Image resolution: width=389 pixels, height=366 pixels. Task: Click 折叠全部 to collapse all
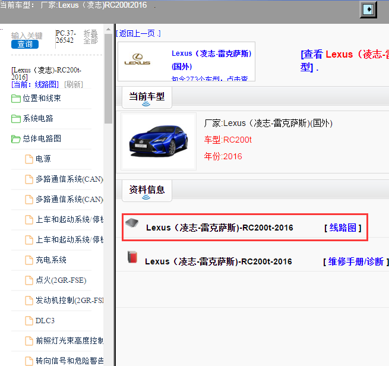point(90,37)
